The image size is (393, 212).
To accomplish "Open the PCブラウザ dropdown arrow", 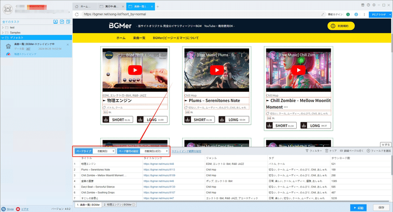I will 390,15.
